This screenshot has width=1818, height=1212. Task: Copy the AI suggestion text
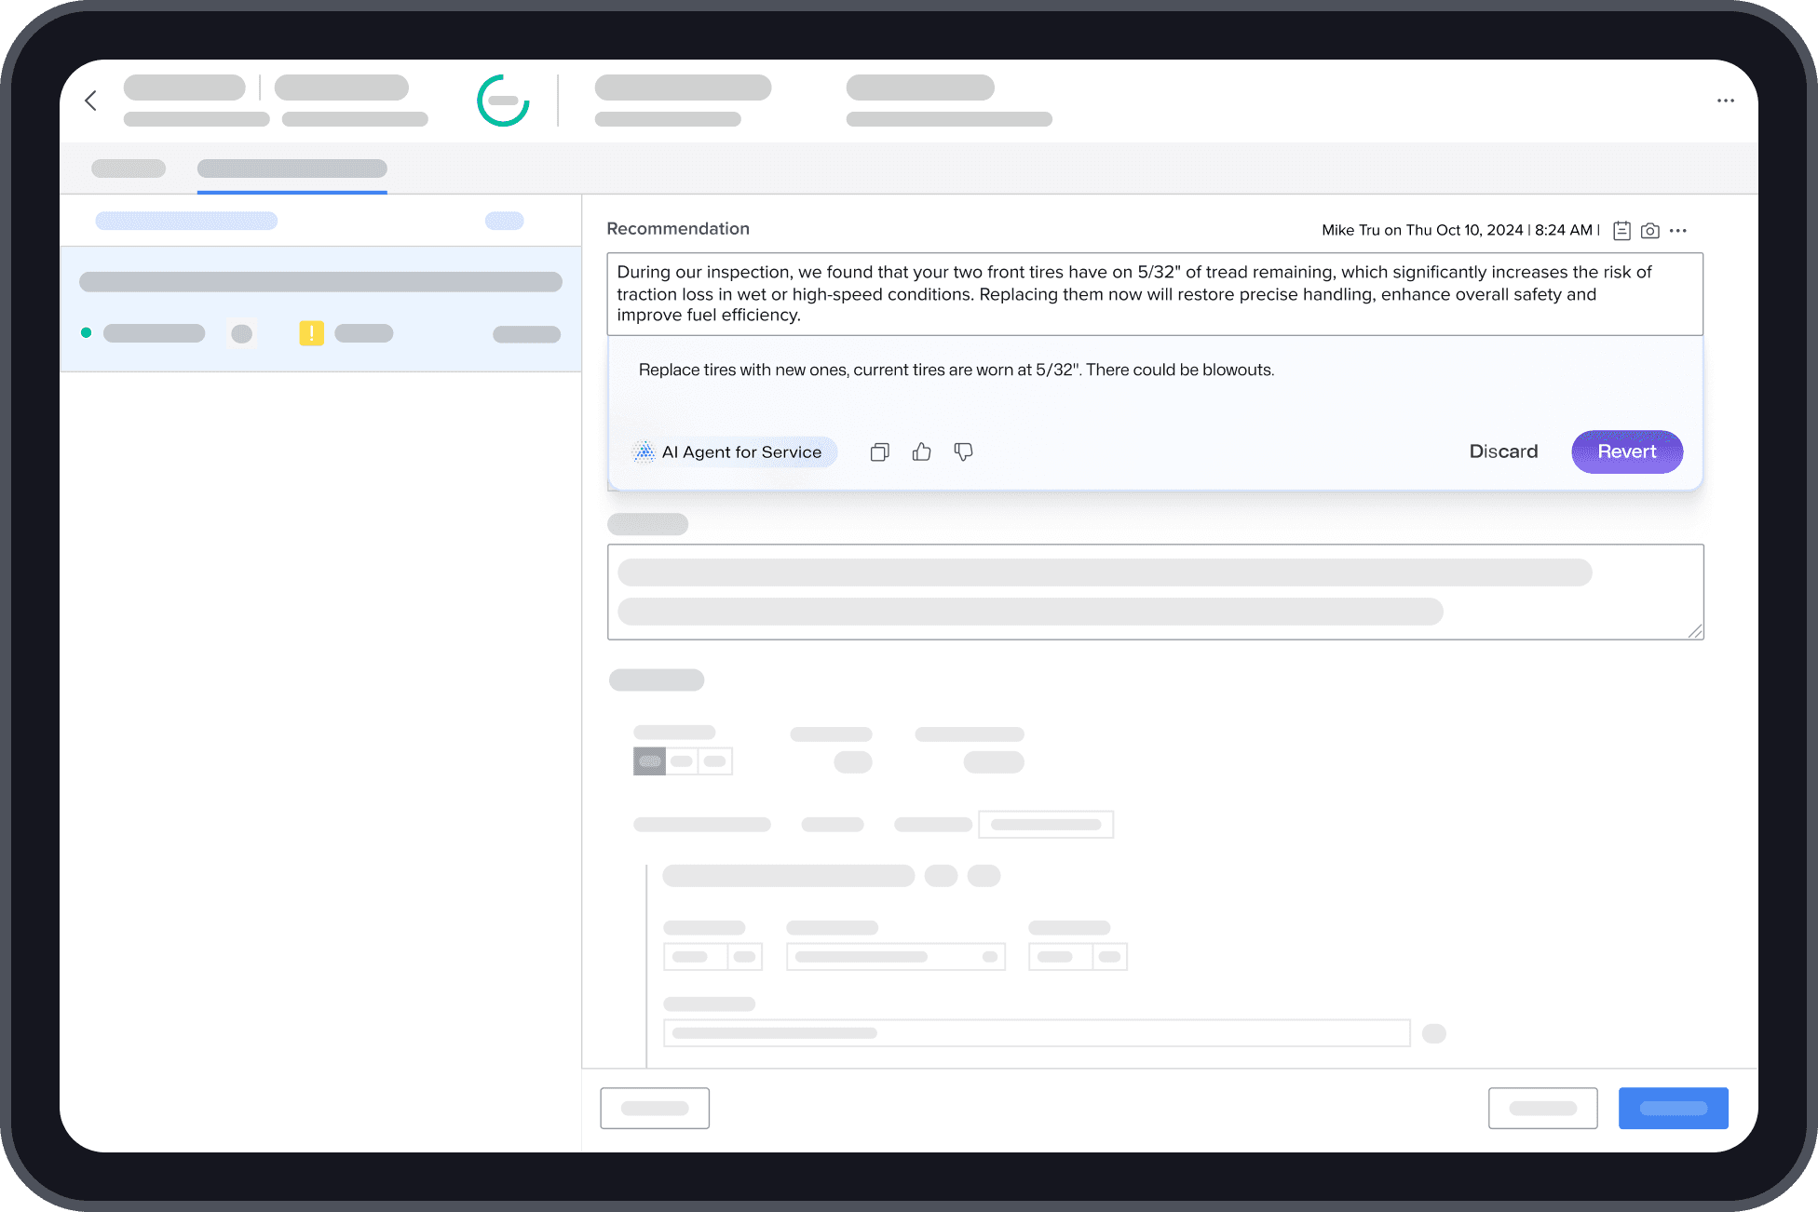tap(879, 452)
